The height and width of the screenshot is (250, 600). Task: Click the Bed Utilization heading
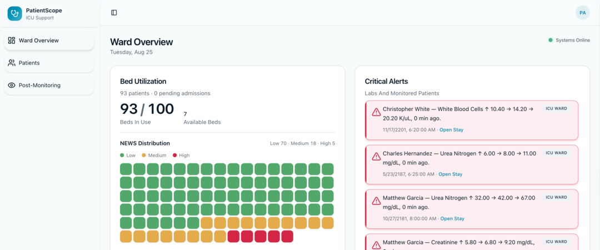143,81
